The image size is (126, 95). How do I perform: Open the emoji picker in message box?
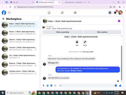point(116,86)
